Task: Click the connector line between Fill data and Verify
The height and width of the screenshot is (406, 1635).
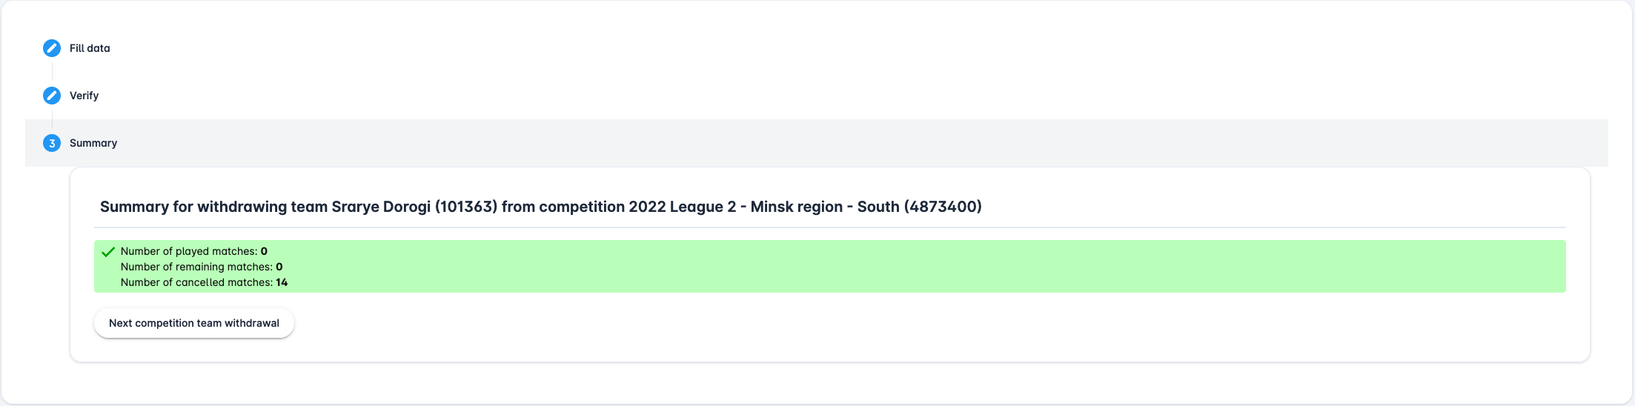Action: 52,72
